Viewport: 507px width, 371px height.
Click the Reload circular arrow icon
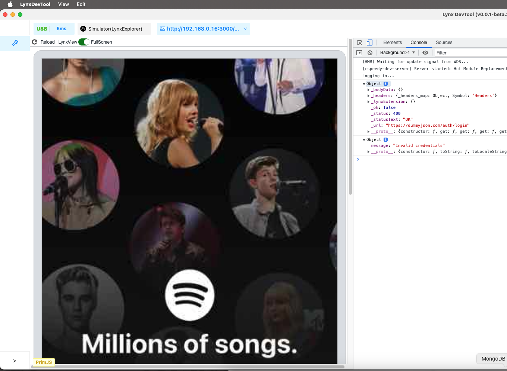click(35, 42)
